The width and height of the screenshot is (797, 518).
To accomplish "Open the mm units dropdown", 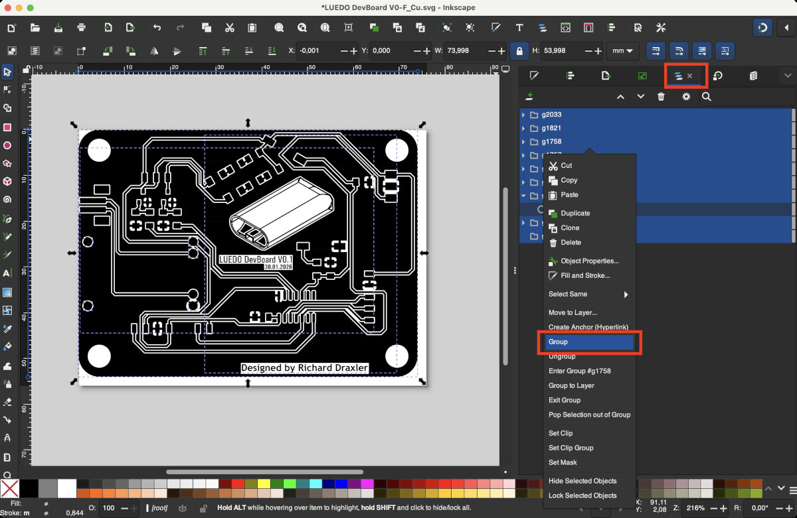I will (x=622, y=50).
